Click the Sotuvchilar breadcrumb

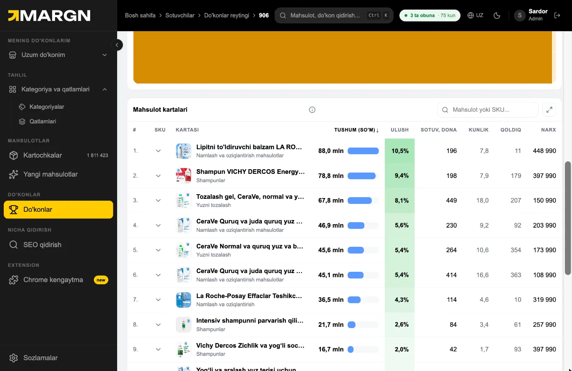point(180,15)
